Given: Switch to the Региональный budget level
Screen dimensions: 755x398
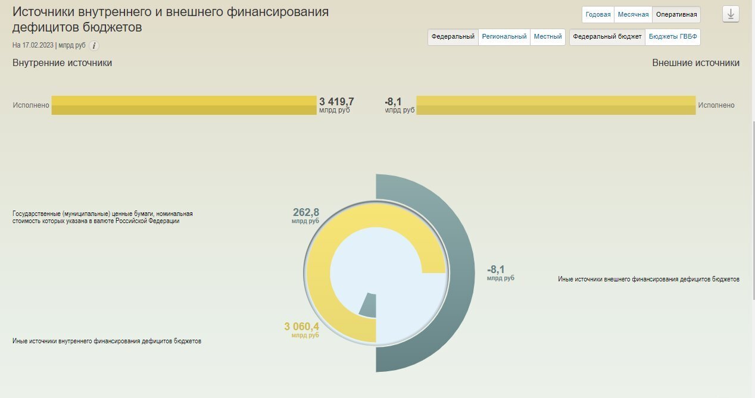Looking at the screenshot, I should pyautogui.click(x=503, y=36).
